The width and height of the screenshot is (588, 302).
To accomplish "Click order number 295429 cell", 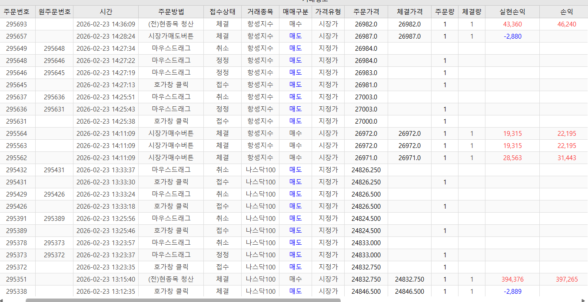I will coord(17,194).
